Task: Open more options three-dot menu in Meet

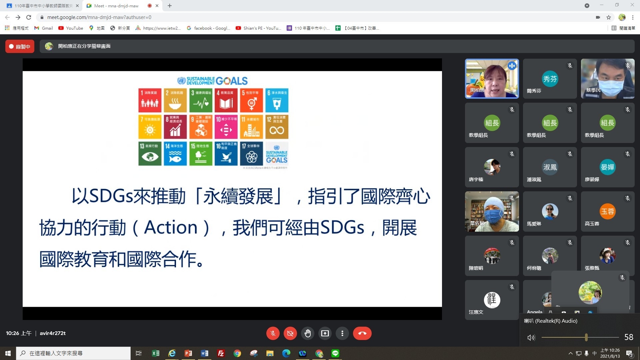Action: tap(342, 333)
